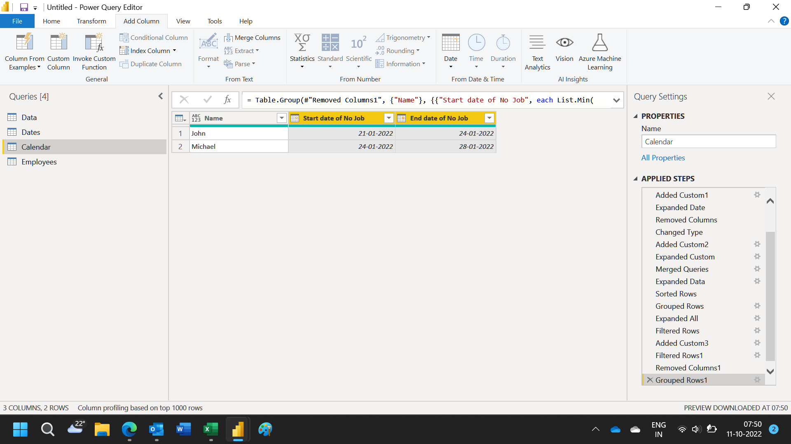
Task: Switch to the Transform tab
Action: (91, 21)
